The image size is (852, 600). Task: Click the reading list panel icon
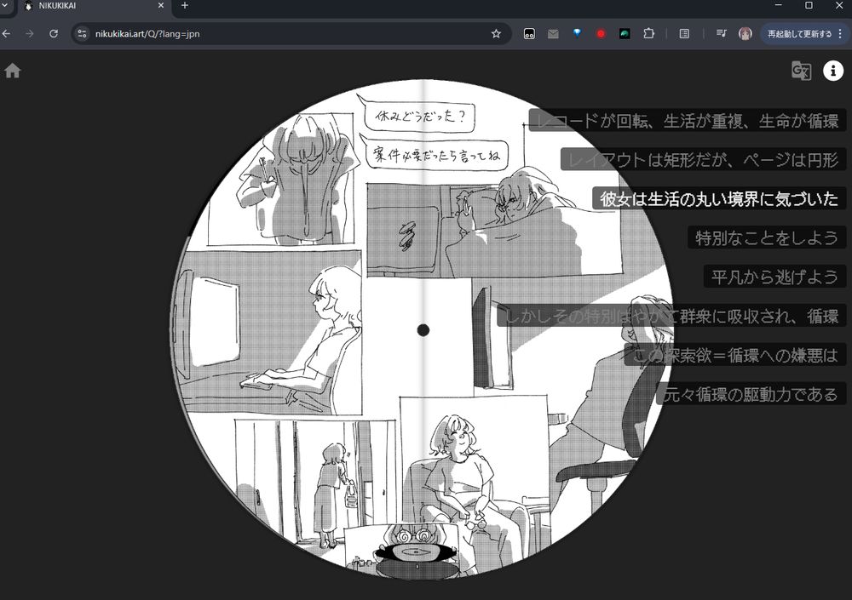[x=684, y=33]
